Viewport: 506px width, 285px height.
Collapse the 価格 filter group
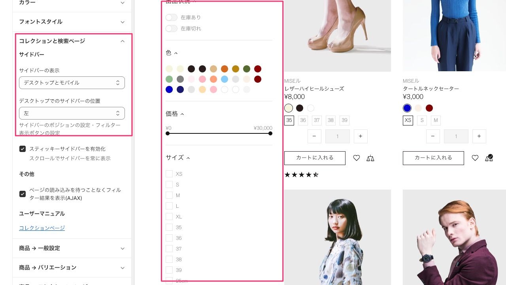(175, 114)
